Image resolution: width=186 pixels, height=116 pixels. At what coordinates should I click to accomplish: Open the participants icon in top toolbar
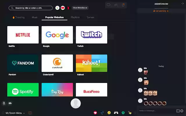coord(116,5)
